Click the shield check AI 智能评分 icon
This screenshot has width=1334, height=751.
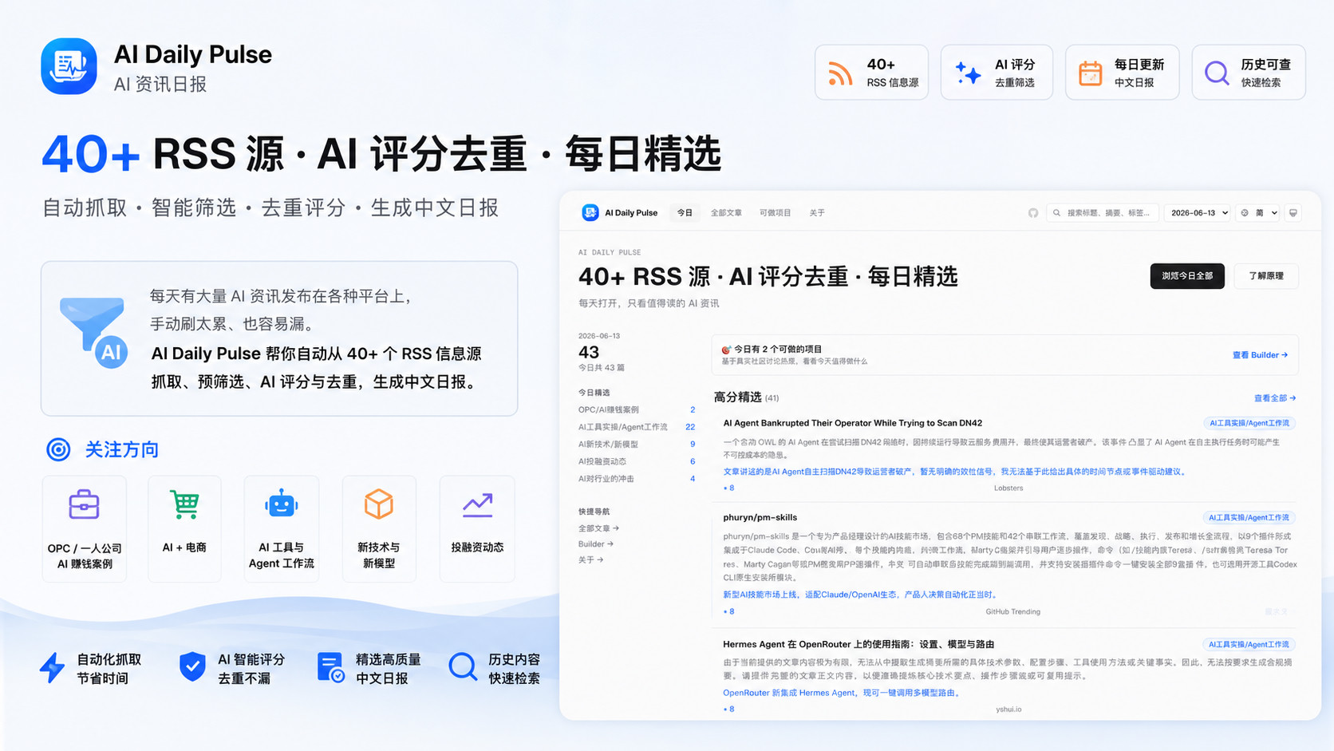pos(192,666)
